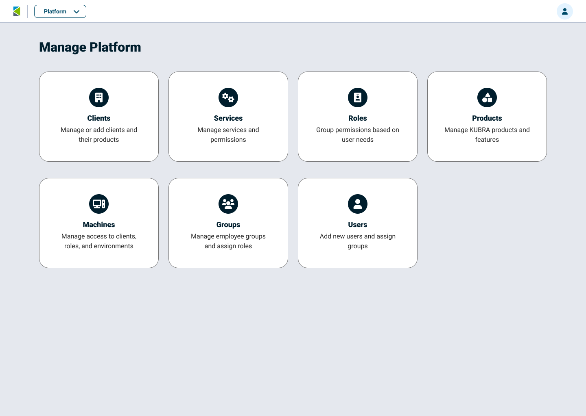
Task: Click 'Manage employee groups and assign roles' text
Action: pyautogui.click(x=228, y=241)
